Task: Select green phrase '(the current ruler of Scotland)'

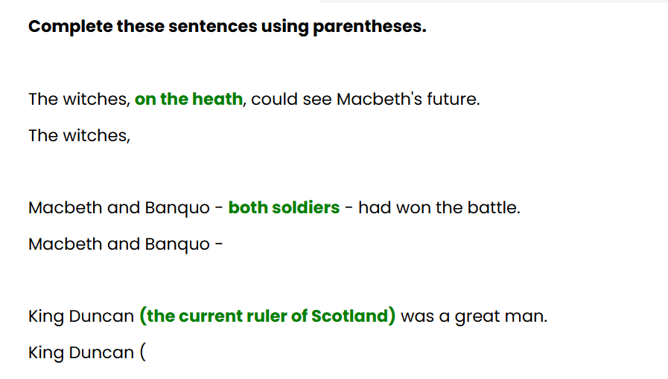Action: (267, 316)
